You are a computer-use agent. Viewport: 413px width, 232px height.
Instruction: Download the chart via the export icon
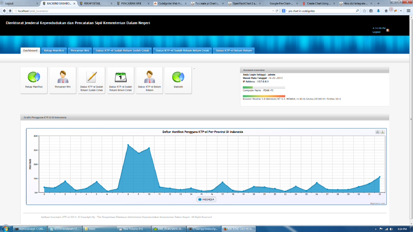tap(382, 132)
